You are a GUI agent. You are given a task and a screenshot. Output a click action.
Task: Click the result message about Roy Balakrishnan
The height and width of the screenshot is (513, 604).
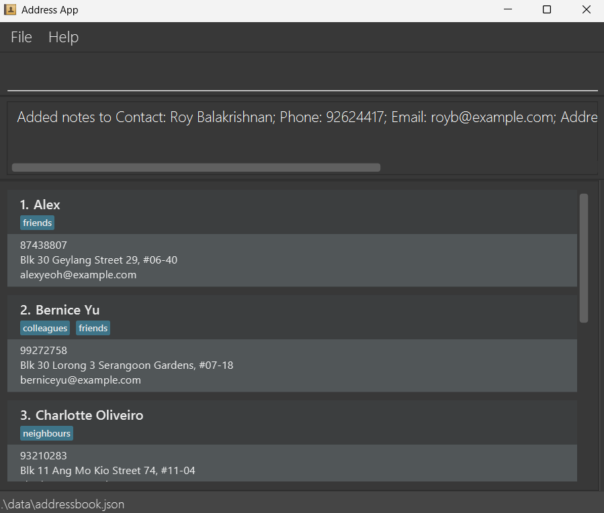[302, 117]
